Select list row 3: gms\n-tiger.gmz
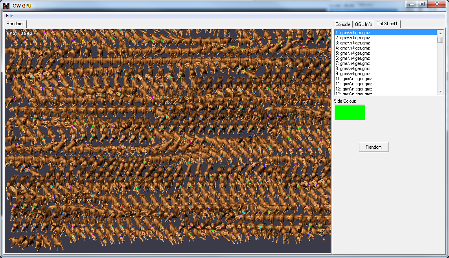The height and width of the screenshot is (258, 449). click(386, 43)
